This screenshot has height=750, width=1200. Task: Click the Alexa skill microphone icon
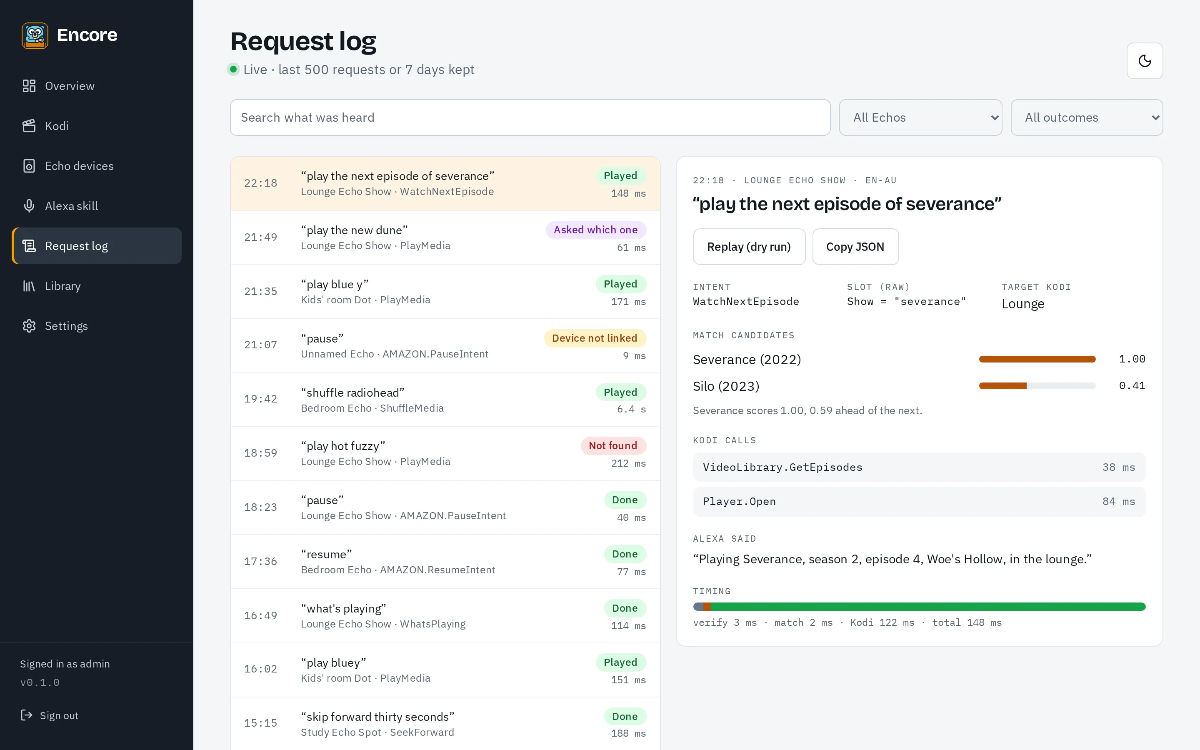[x=29, y=206]
